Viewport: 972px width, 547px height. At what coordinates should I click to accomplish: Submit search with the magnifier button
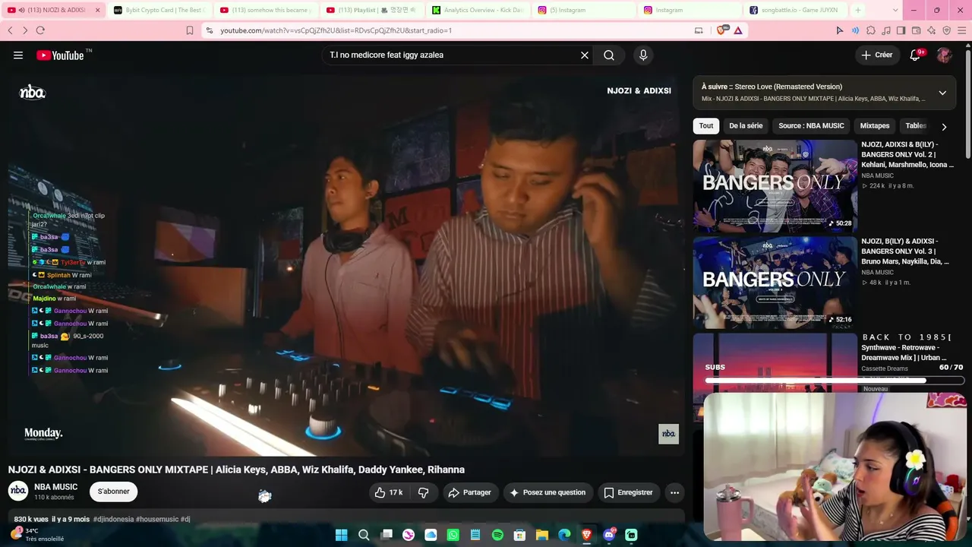pyautogui.click(x=609, y=55)
